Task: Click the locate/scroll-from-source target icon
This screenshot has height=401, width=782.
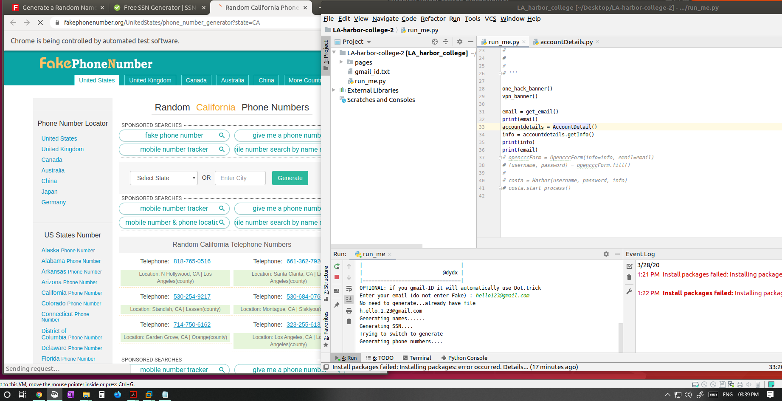Action: (x=434, y=42)
